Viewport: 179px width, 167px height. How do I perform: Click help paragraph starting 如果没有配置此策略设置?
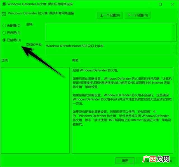122,118
